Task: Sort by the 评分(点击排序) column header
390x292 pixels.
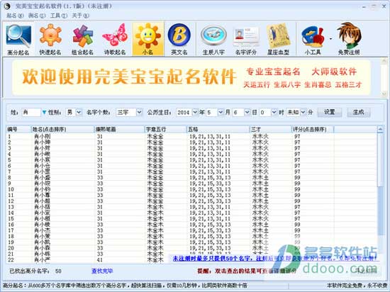Action: [313, 129]
